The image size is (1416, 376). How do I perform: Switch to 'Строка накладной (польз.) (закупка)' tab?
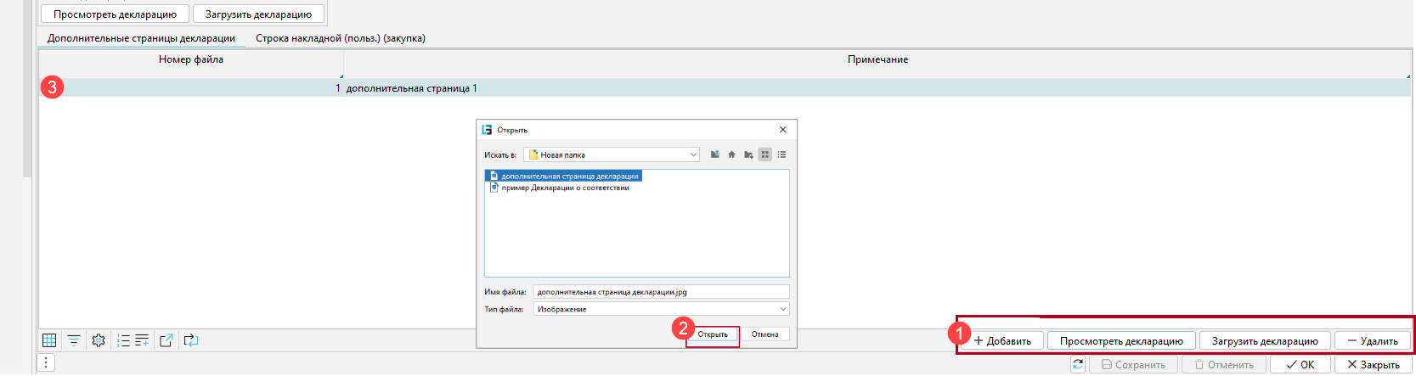coord(340,38)
